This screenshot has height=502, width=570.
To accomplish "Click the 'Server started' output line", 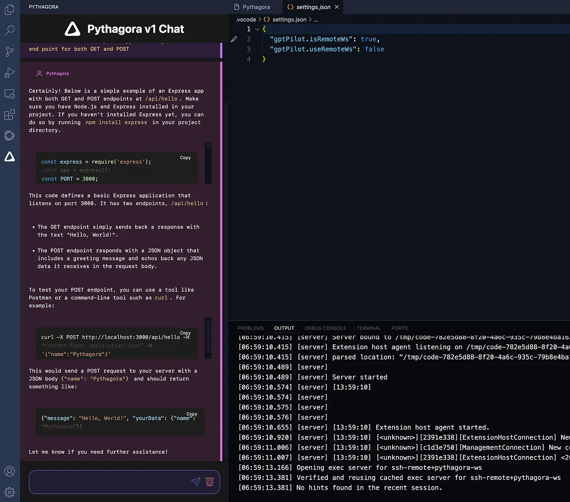I will click(x=360, y=377).
